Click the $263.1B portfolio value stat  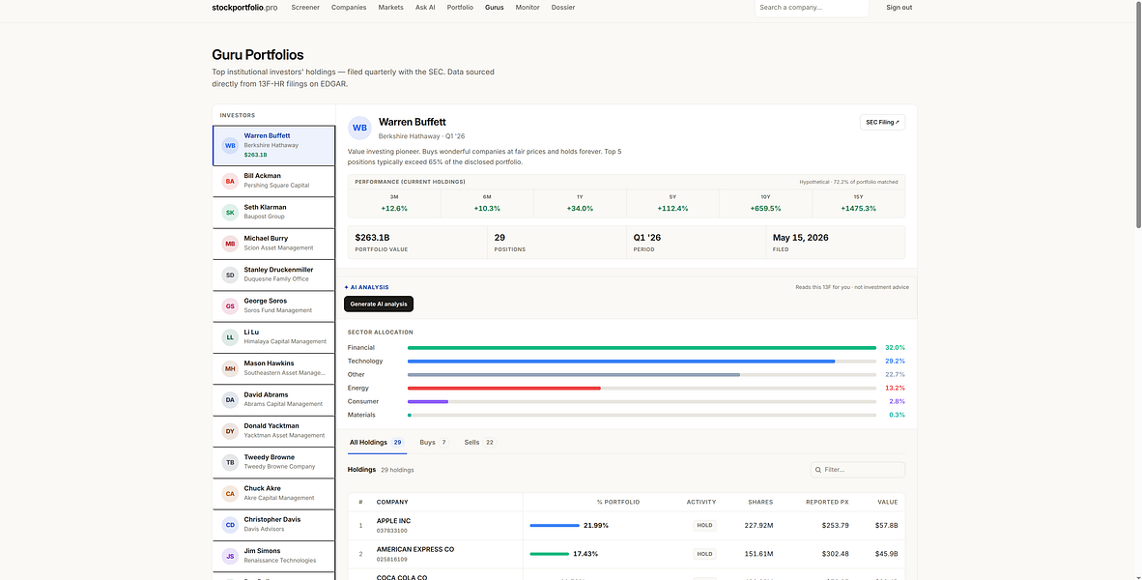coord(372,238)
